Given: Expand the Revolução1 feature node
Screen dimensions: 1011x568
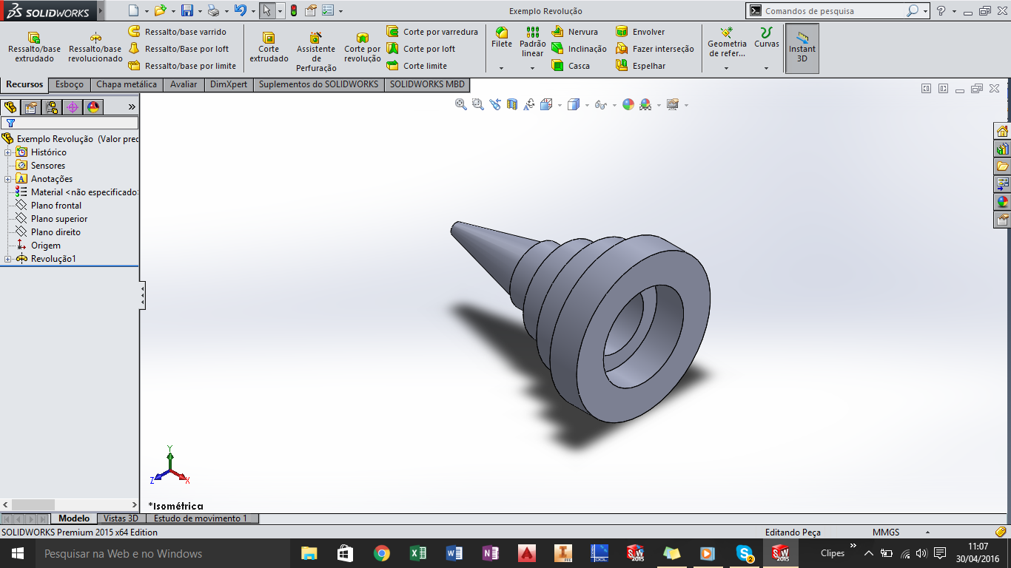Looking at the screenshot, I should [7, 259].
